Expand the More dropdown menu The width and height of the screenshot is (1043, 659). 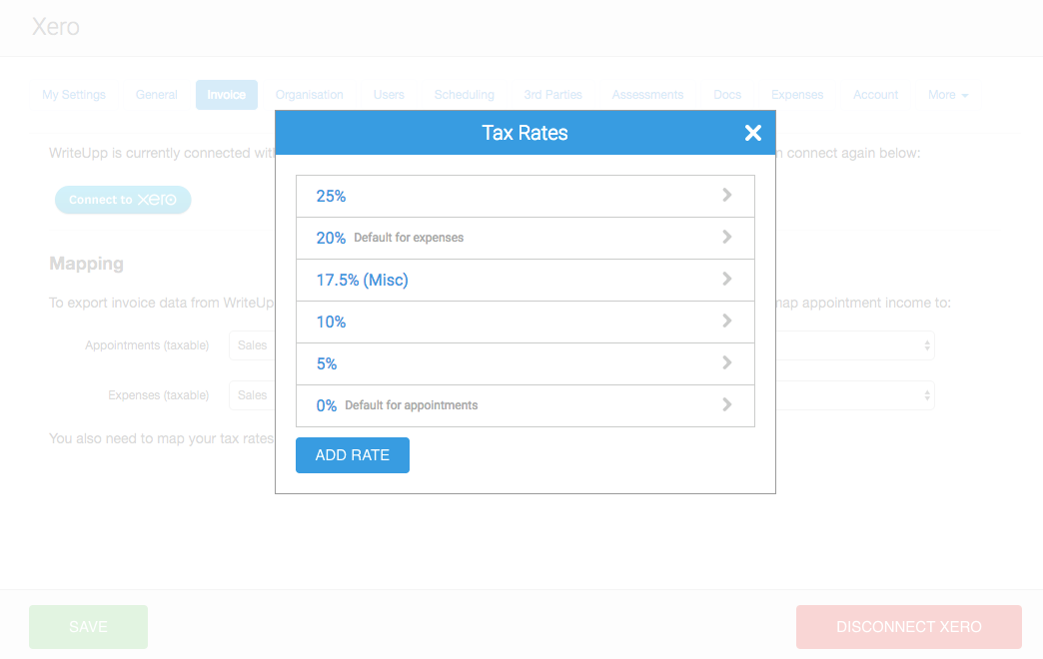[x=947, y=95]
